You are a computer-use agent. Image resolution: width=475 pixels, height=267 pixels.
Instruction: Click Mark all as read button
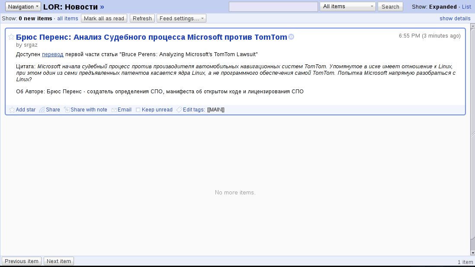[104, 19]
